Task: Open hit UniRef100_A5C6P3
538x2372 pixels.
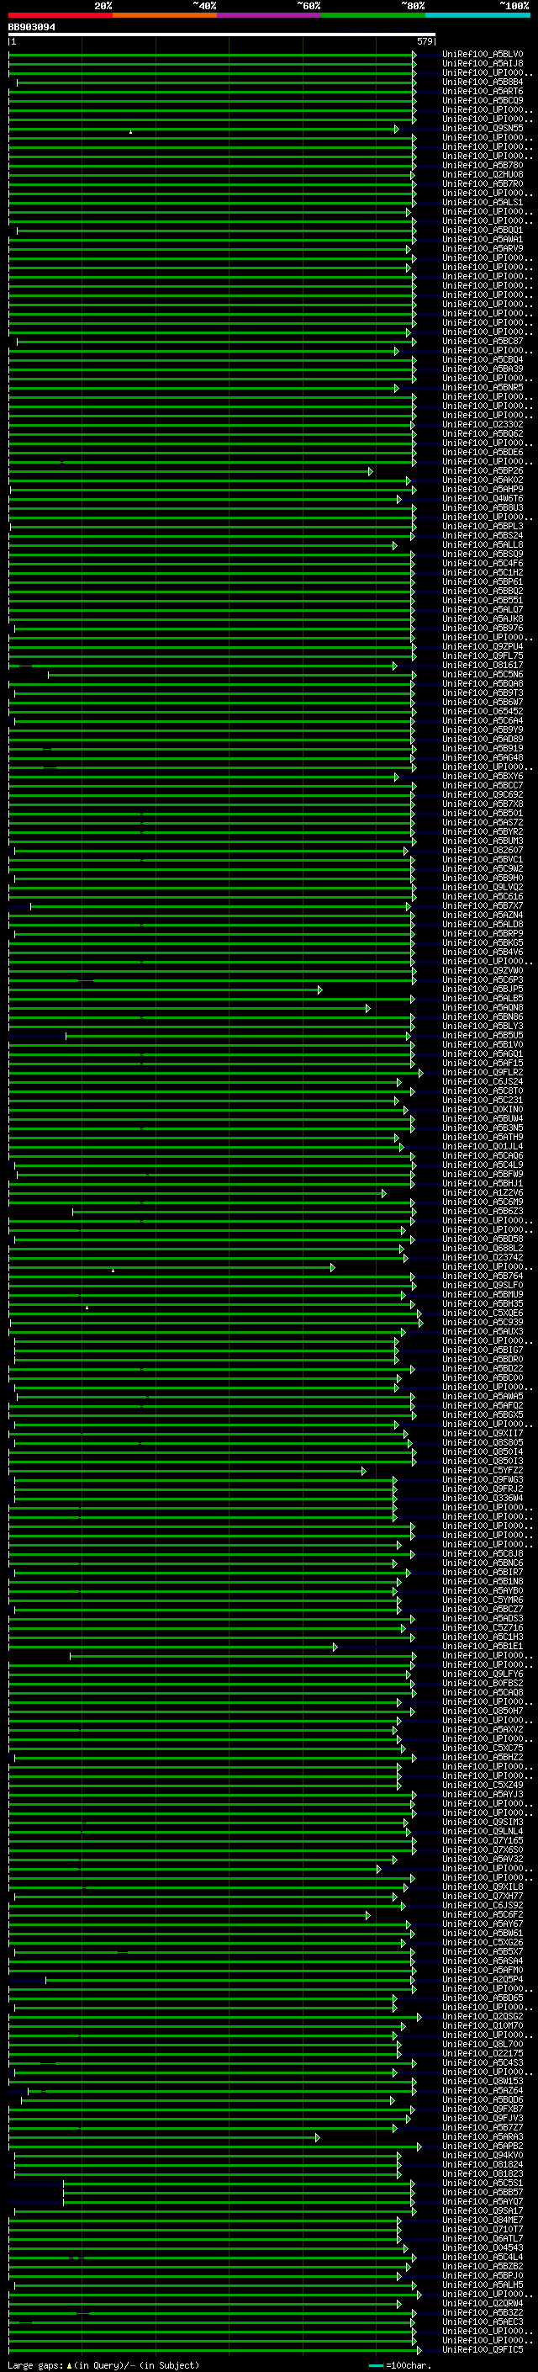Action: 483,979
